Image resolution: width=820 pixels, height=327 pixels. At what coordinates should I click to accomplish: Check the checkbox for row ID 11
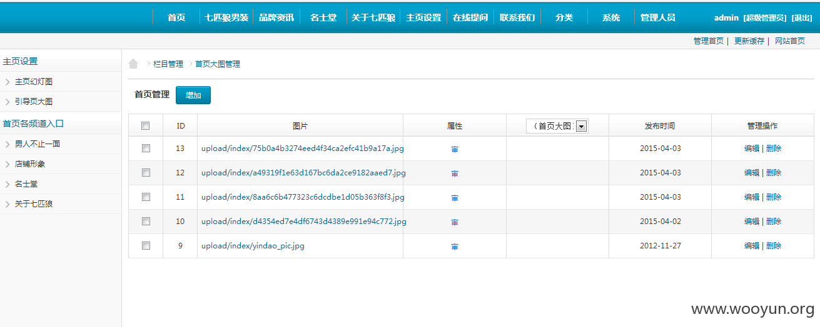point(146,197)
